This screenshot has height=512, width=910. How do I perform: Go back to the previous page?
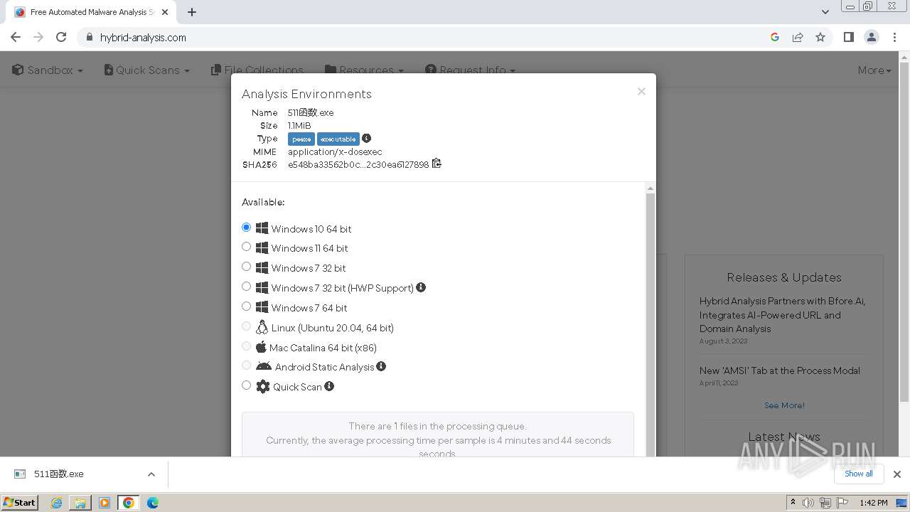click(16, 37)
